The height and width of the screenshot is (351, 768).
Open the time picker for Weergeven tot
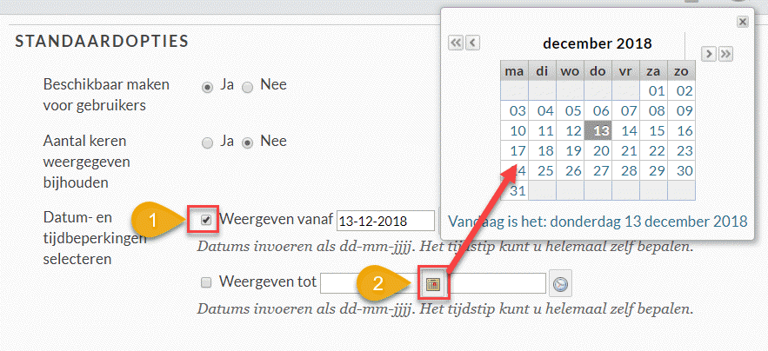click(x=560, y=283)
